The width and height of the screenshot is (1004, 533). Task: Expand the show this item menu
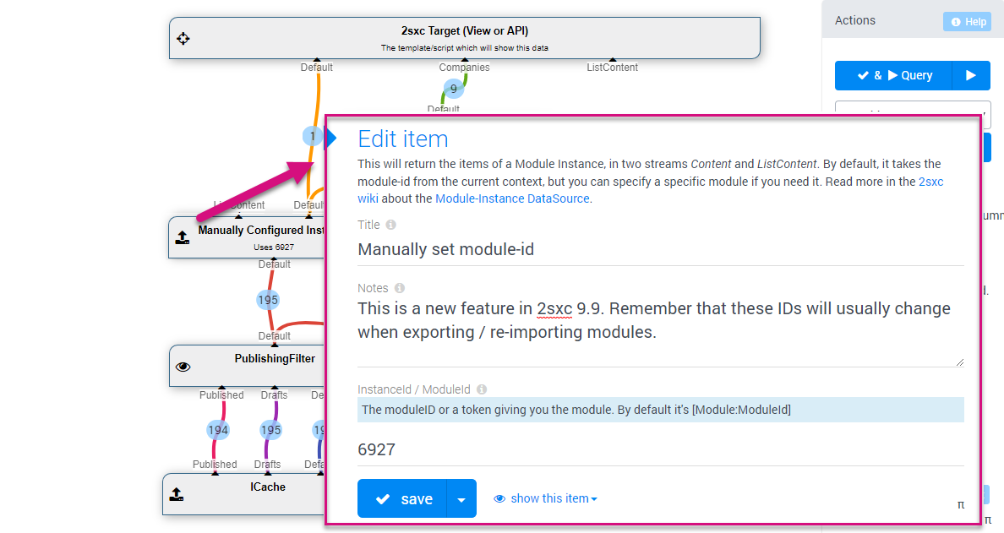(546, 498)
